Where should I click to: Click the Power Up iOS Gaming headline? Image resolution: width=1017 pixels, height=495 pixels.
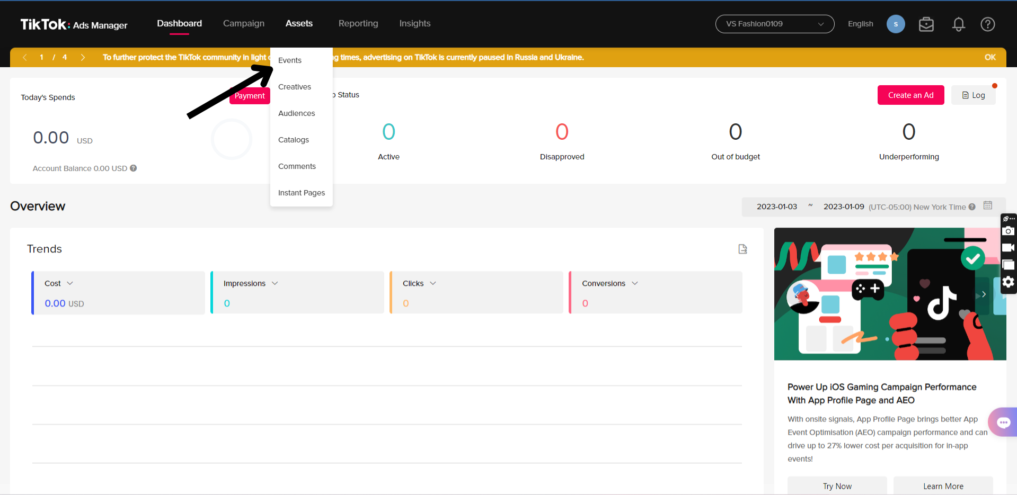882,393
